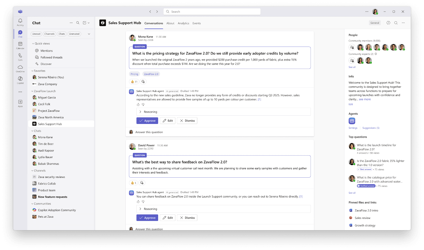Switch to the Analytics tab
424x250 pixels.
(x=183, y=23)
